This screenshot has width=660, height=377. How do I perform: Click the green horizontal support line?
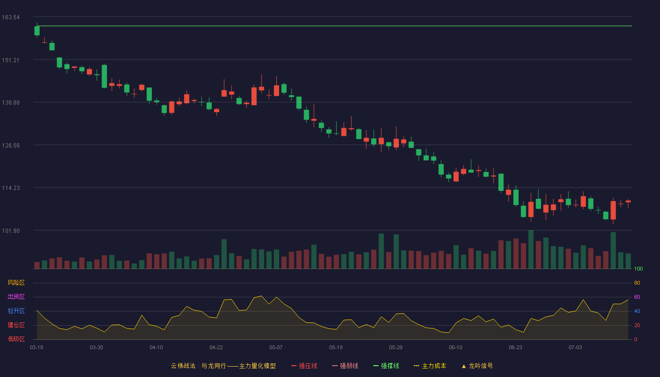pos(335,26)
